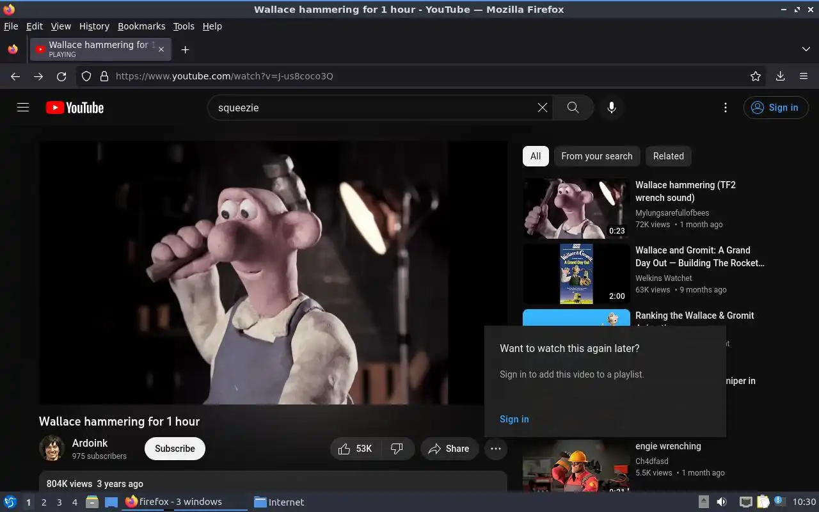Viewport: 819px width, 512px height.
Task: Open the Help menu
Action: point(212,26)
